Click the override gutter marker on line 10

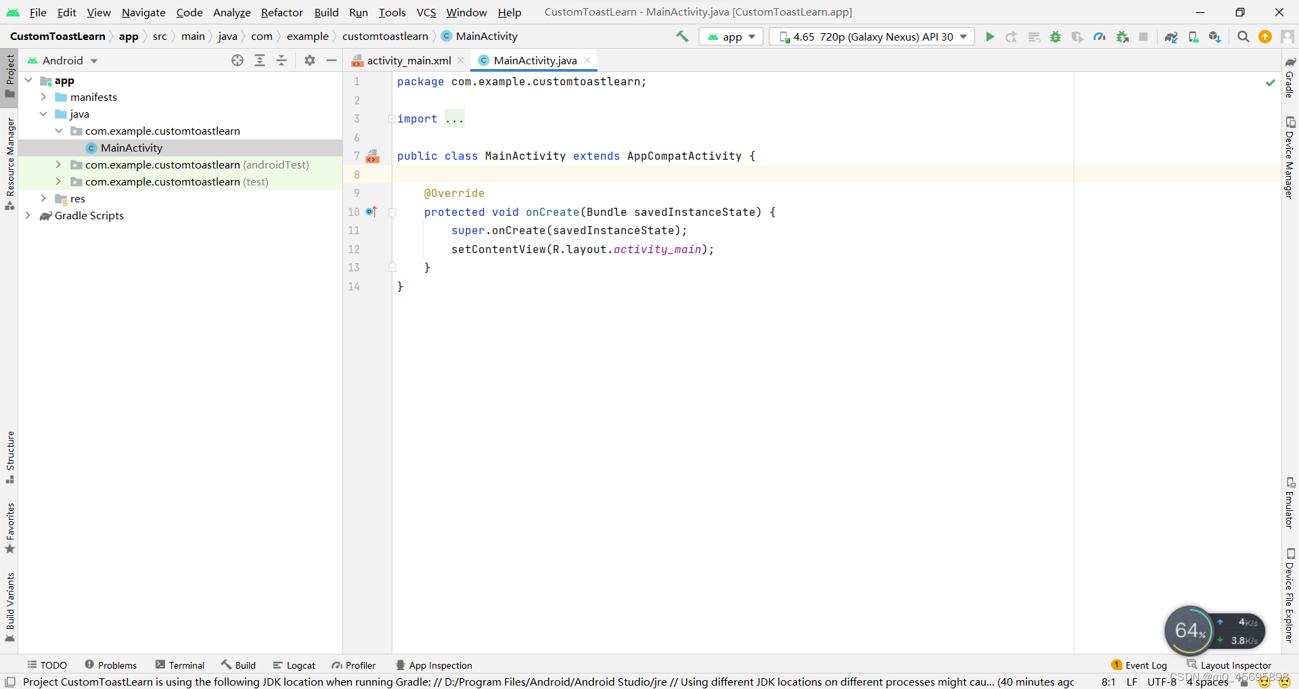tap(371, 212)
